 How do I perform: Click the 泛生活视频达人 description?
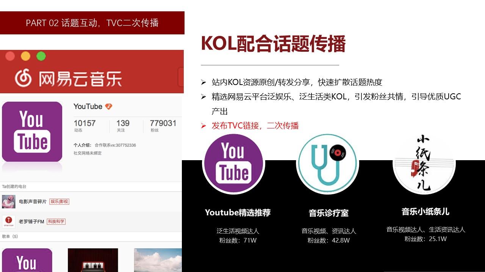click(x=238, y=231)
